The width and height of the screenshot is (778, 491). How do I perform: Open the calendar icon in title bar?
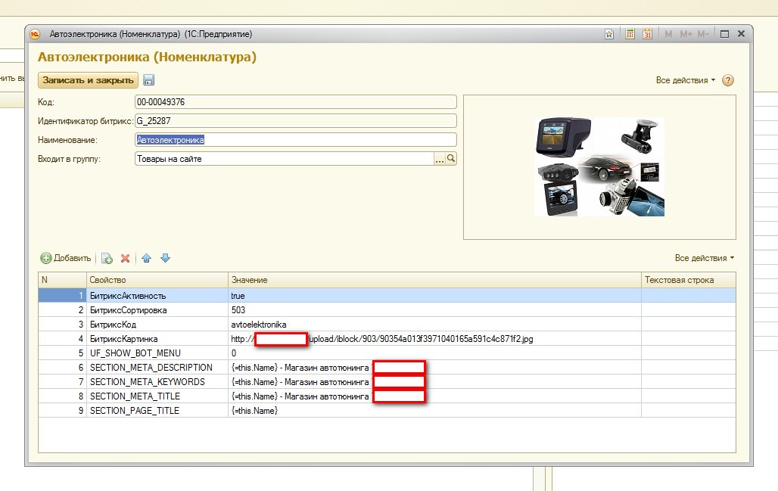click(x=647, y=34)
